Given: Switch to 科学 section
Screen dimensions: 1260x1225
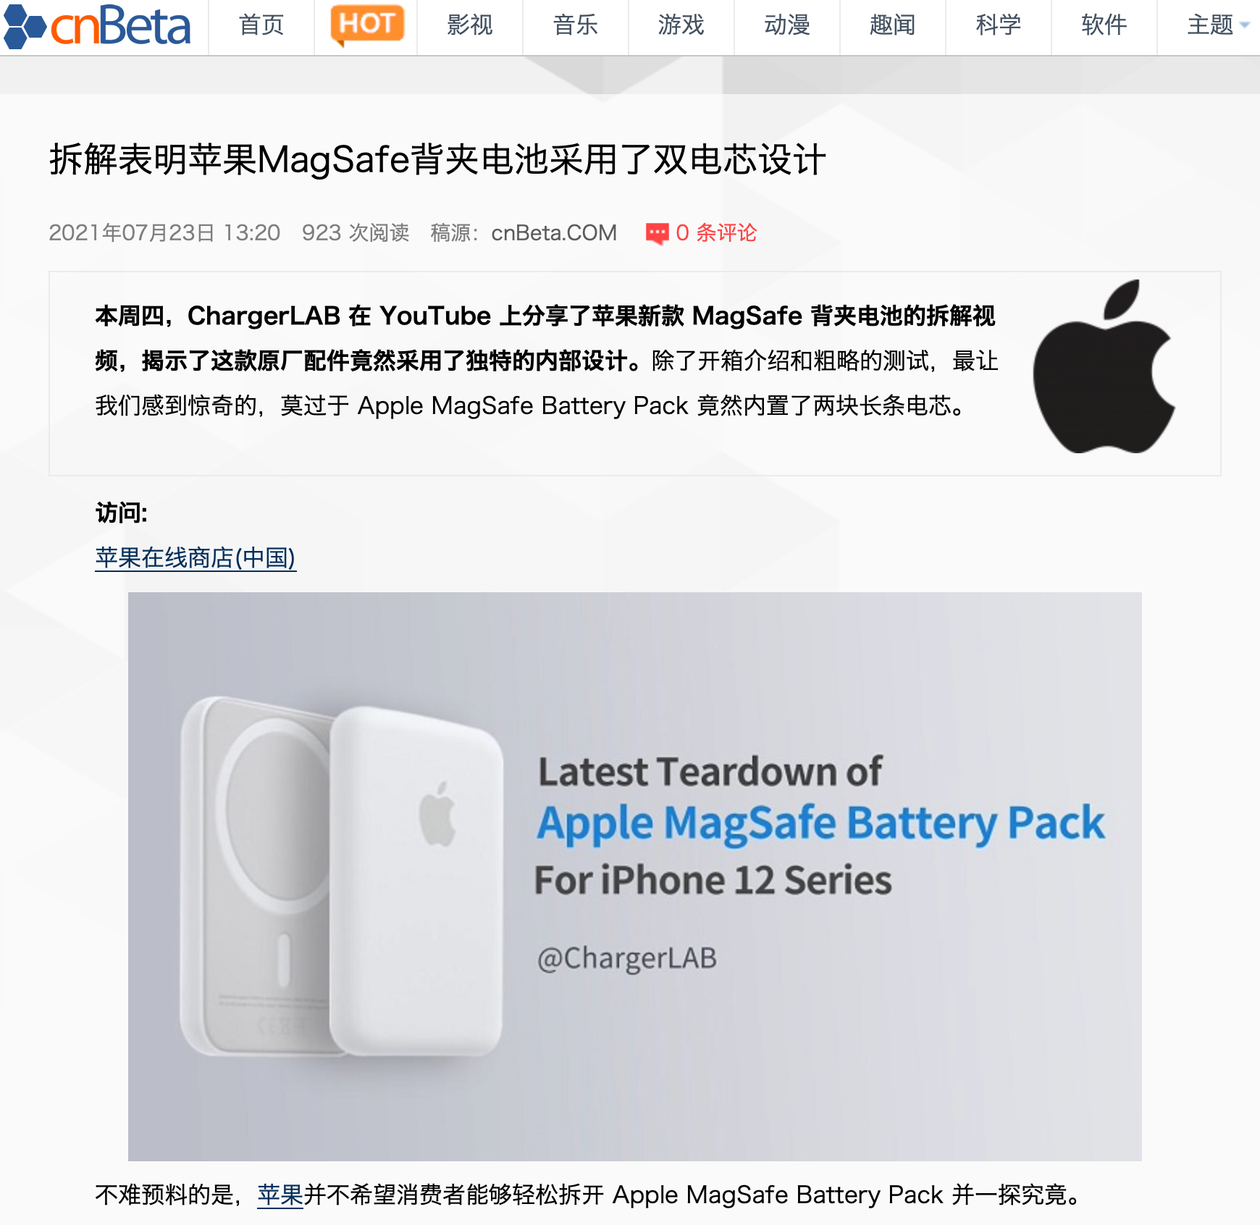Looking at the screenshot, I should tap(999, 25).
